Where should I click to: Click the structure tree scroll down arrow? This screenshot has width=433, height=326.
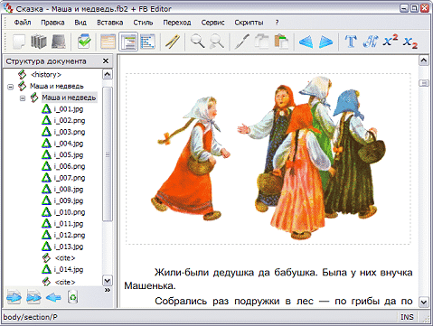coord(108,281)
